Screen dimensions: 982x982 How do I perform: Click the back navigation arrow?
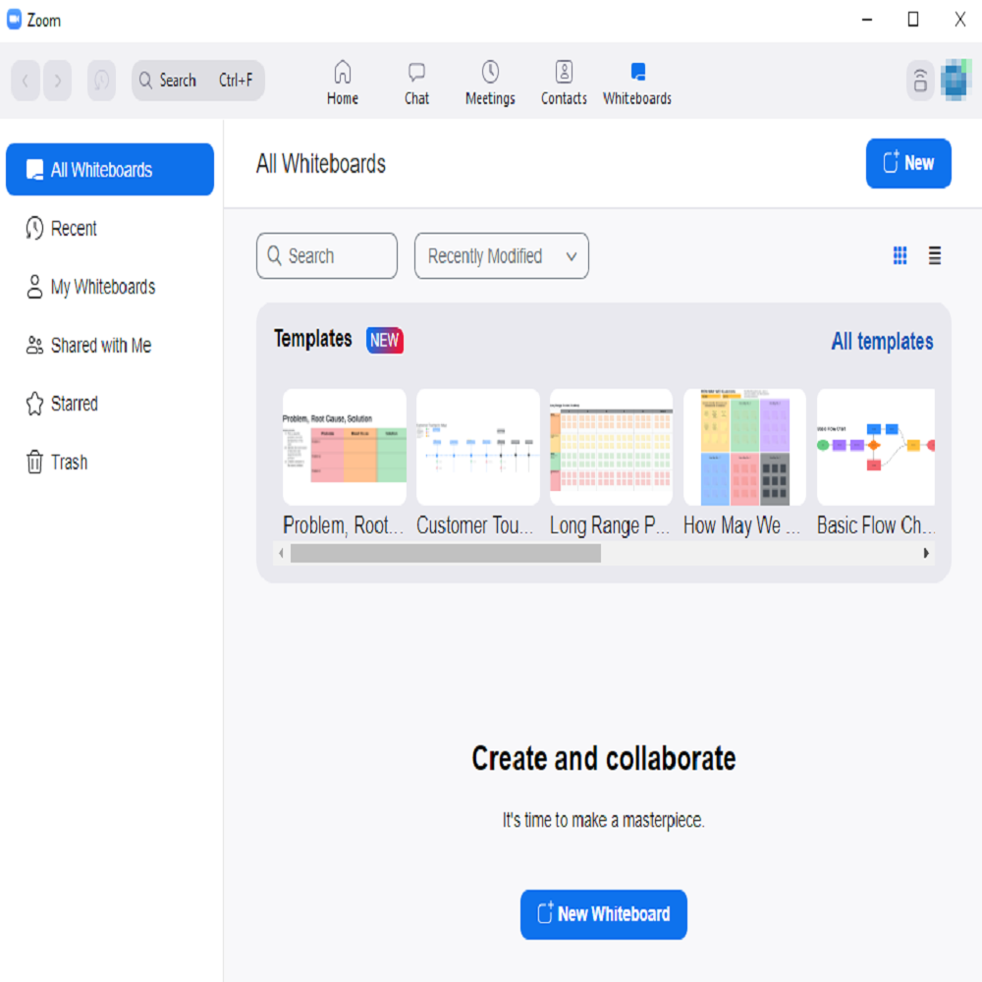tap(26, 81)
